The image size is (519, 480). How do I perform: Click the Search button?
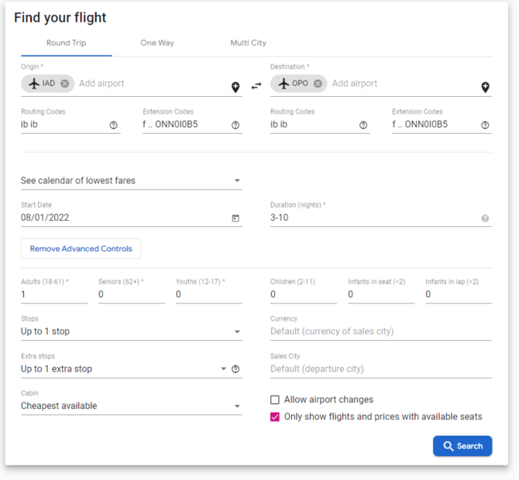[462, 446]
